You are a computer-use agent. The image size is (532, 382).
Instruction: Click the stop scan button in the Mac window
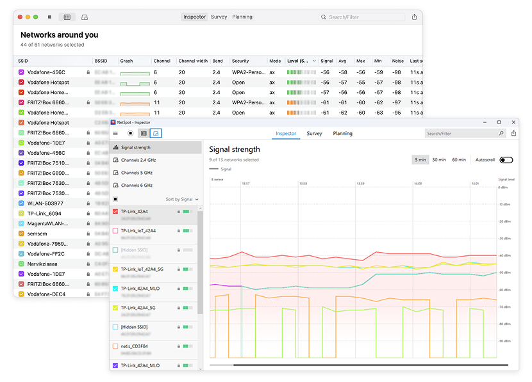(x=49, y=17)
